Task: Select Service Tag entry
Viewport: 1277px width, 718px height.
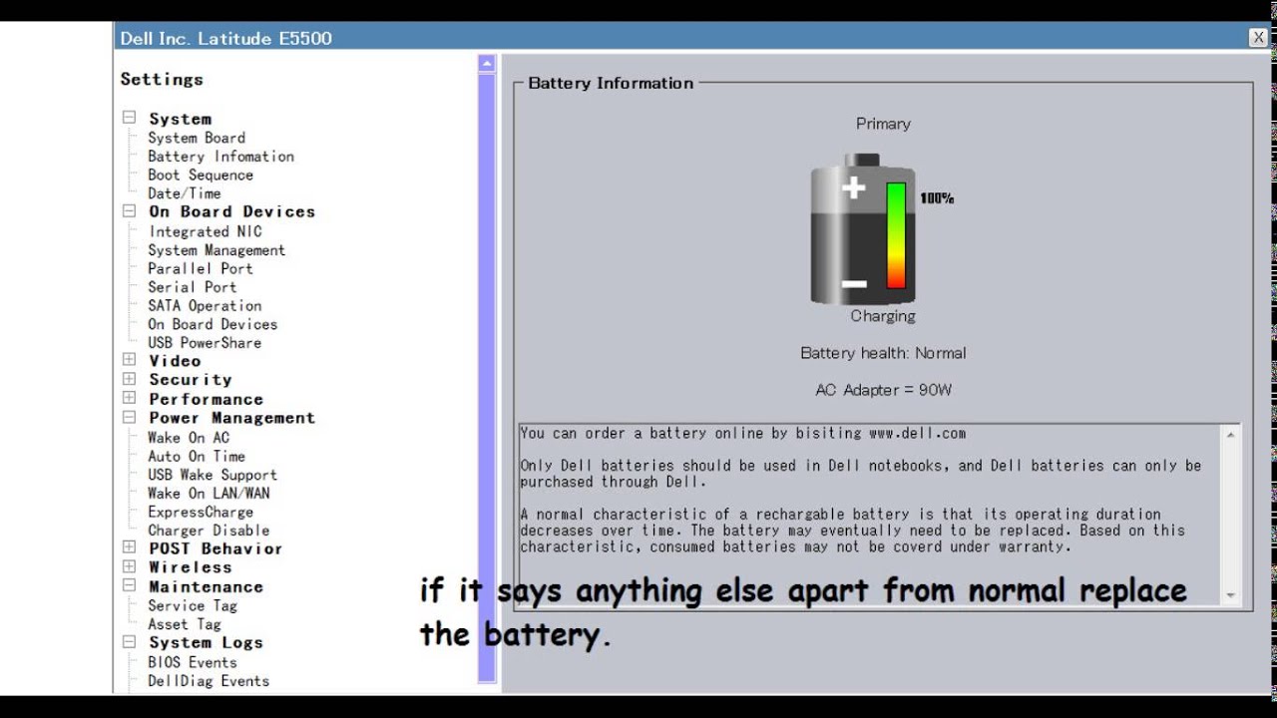Action: (193, 605)
